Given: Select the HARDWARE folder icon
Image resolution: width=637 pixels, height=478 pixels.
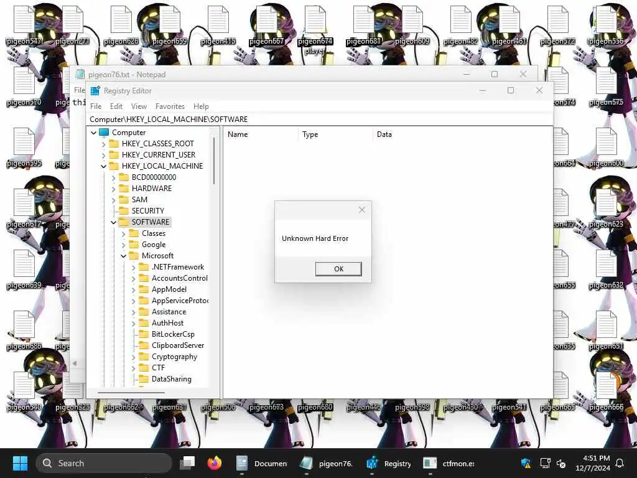Looking at the screenshot, I should coord(124,188).
